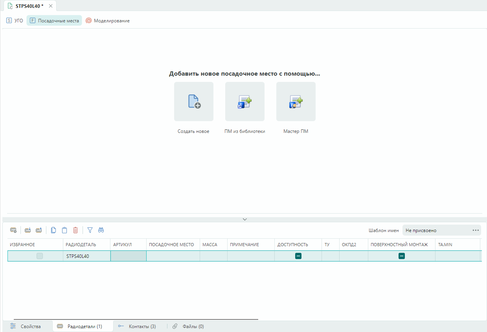
Task: Click the Создать новое footprint button
Action: point(194,102)
